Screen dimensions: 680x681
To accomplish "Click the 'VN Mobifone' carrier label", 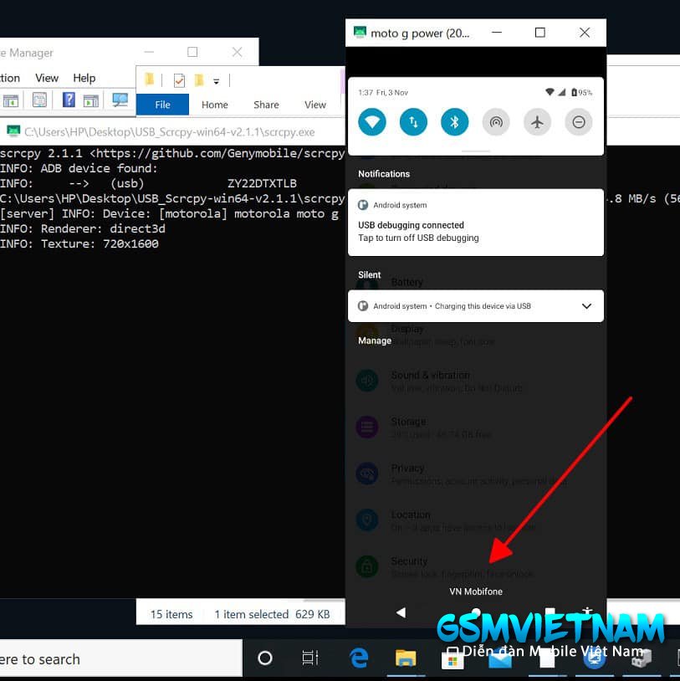I will (x=476, y=591).
